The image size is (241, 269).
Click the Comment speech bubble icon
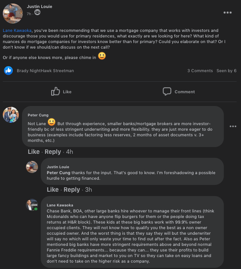tap(167, 92)
